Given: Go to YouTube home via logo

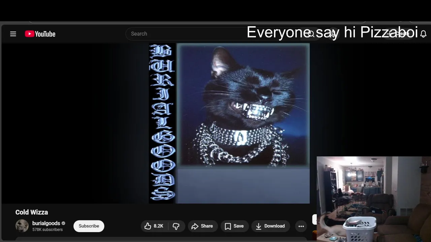Looking at the screenshot, I should 40,34.
